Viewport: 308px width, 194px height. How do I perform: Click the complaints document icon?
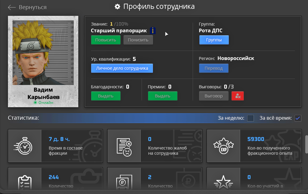click(124, 146)
